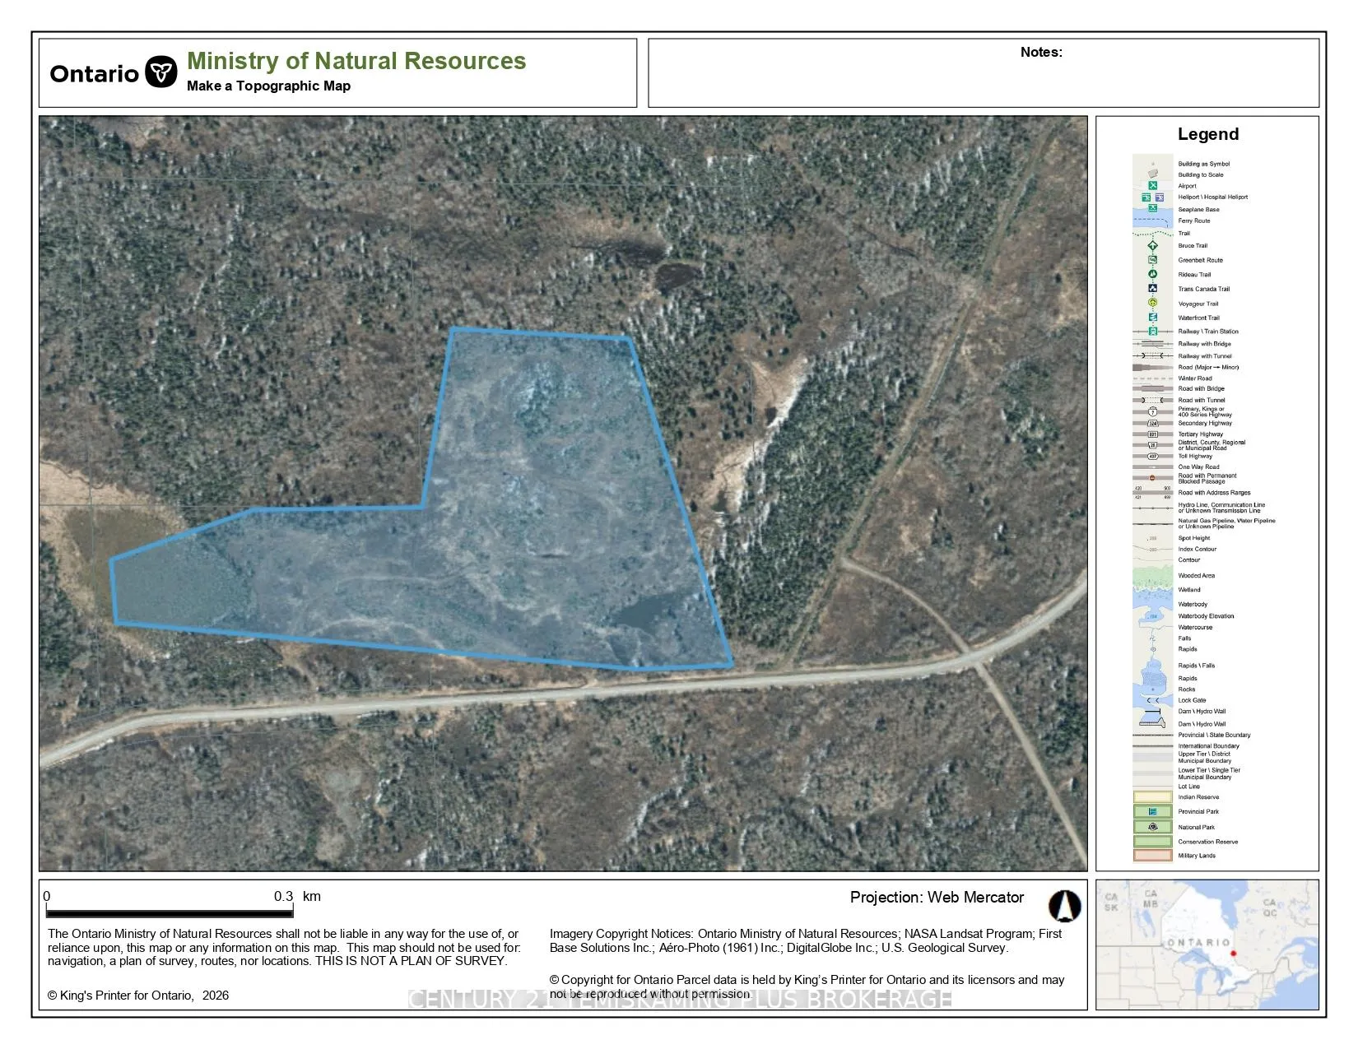Image resolution: width=1358 pixels, height=1049 pixels.
Task: Click the Voyageur Trail legend icon
Action: tap(1152, 303)
